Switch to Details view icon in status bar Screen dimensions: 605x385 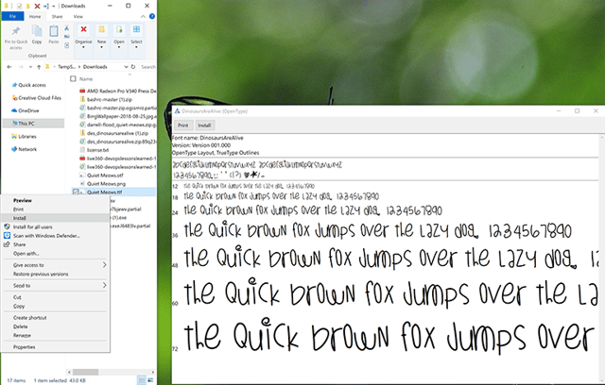point(142,380)
